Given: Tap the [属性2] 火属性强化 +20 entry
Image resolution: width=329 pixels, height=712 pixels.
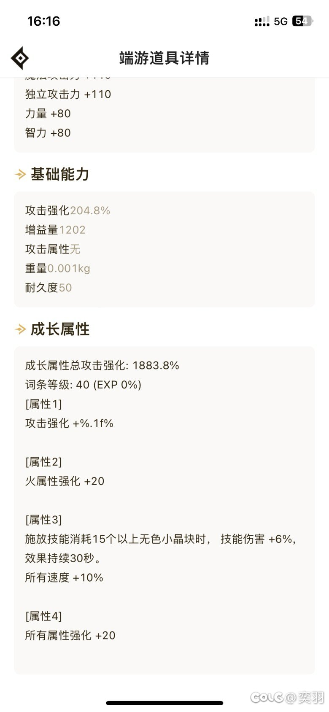Looking at the screenshot, I should tap(65, 472).
